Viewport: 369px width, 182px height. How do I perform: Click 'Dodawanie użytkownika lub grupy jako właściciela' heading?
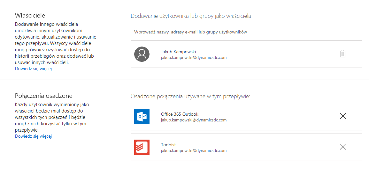pyautogui.click(x=191, y=16)
